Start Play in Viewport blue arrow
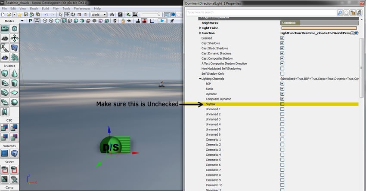Viewport: 366px width, 191px height. pos(162,21)
